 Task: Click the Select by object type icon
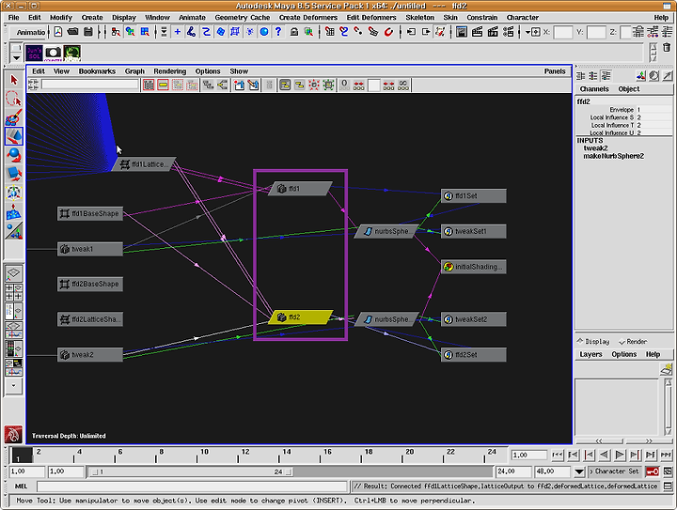pyautogui.click(x=130, y=32)
